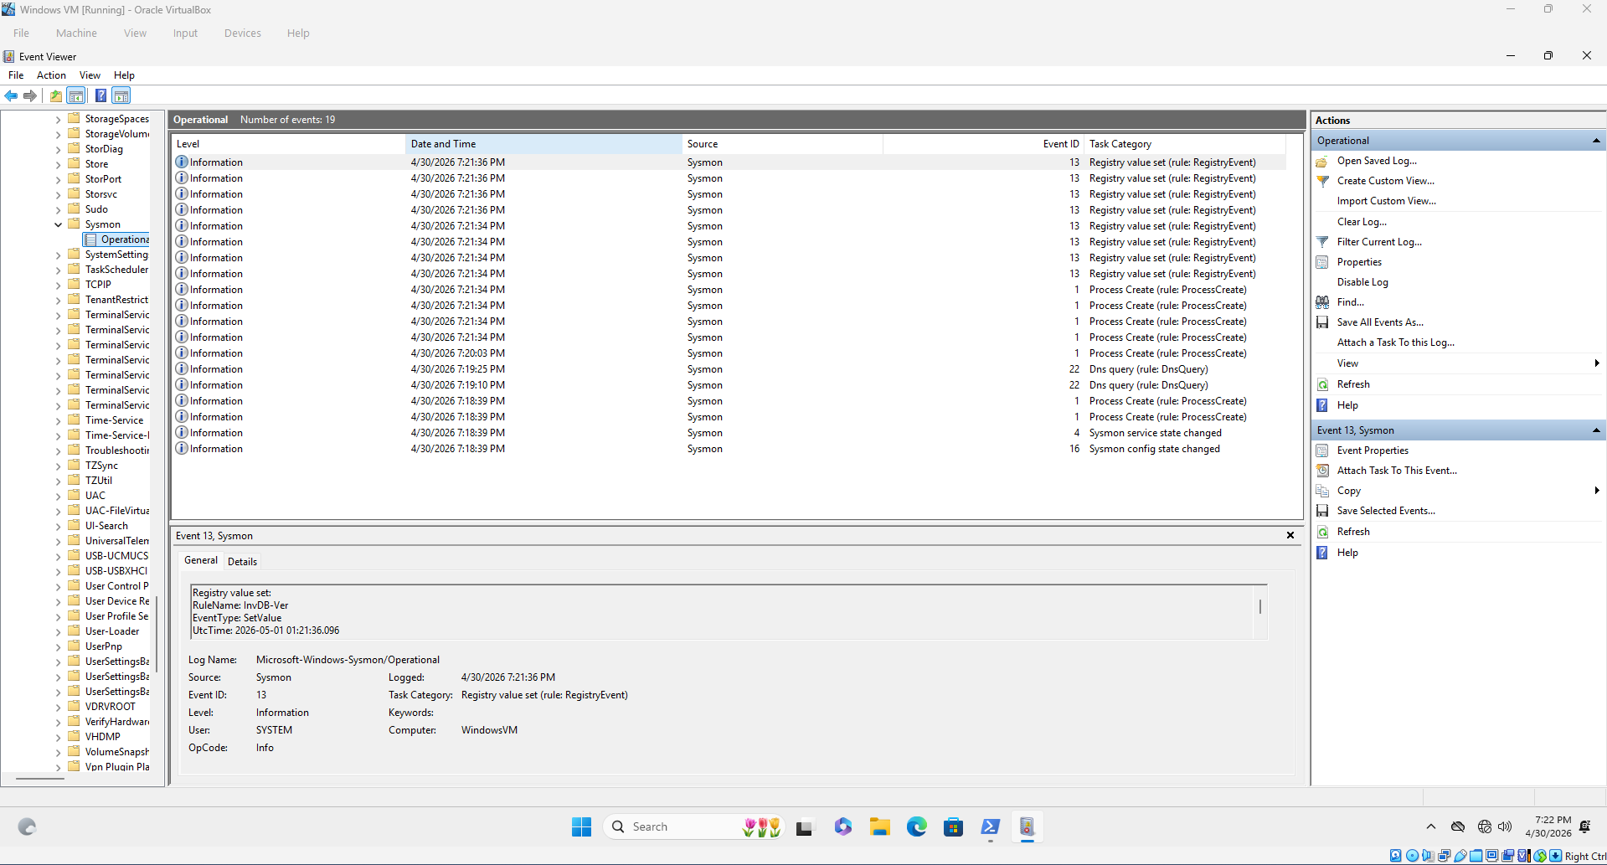Expand the UAC tree node
This screenshot has height=865, width=1607.
click(59, 496)
